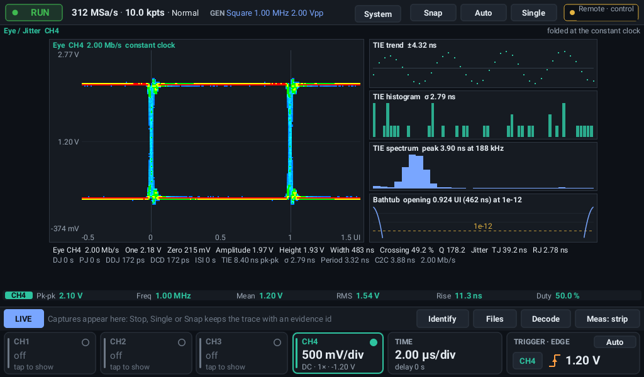Click the generator Square 1.00 MHz readout
The height and width of the screenshot is (377, 644).
(275, 13)
